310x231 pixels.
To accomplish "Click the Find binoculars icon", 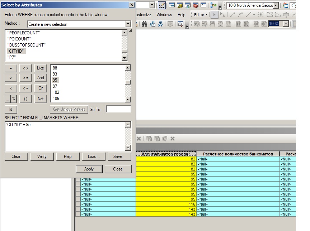I will (x=145, y=24).
